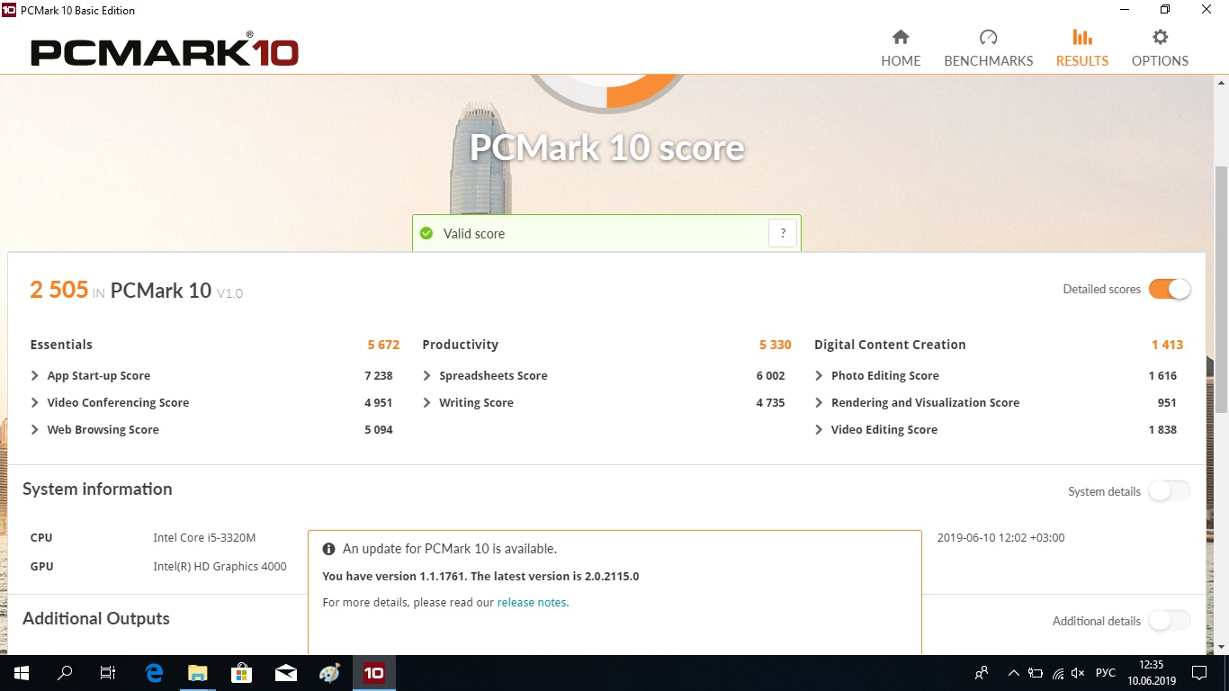Open the Action Center notifications icon
The image size is (1229, 691).
click(1199, 673)
